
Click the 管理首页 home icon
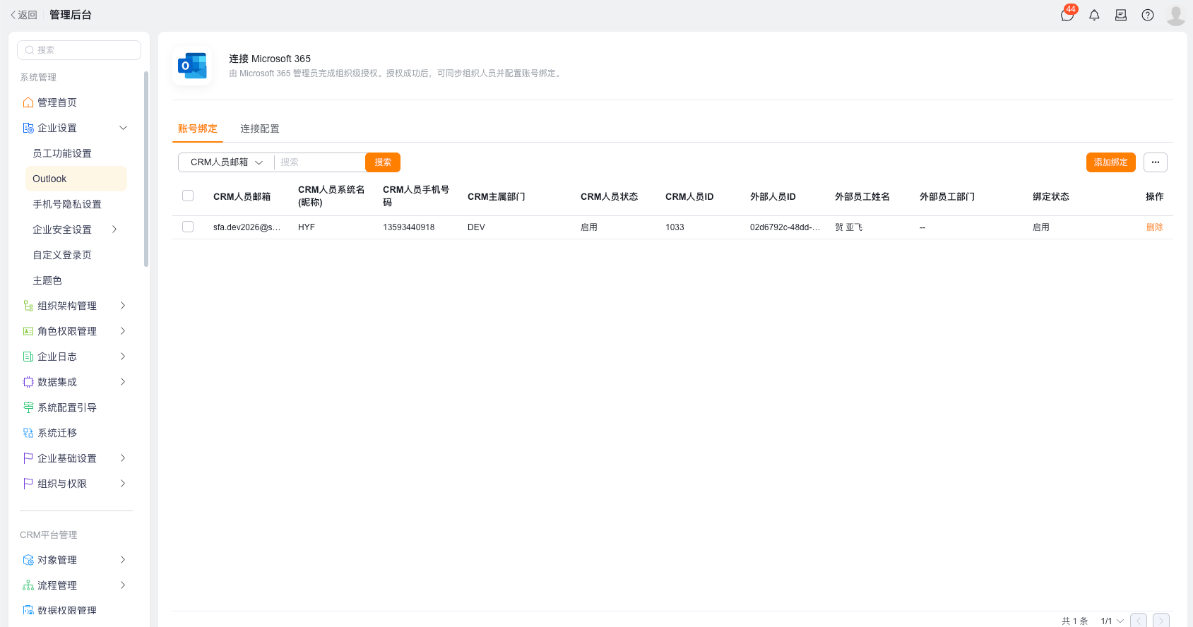coord(28,102)
